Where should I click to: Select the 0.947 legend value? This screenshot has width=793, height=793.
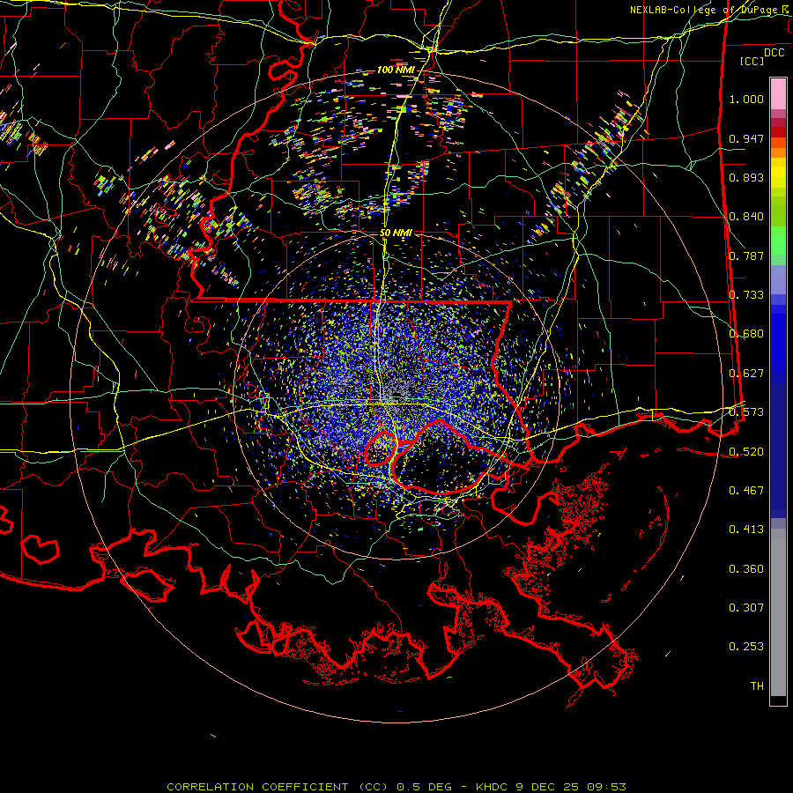coord(746,138)
